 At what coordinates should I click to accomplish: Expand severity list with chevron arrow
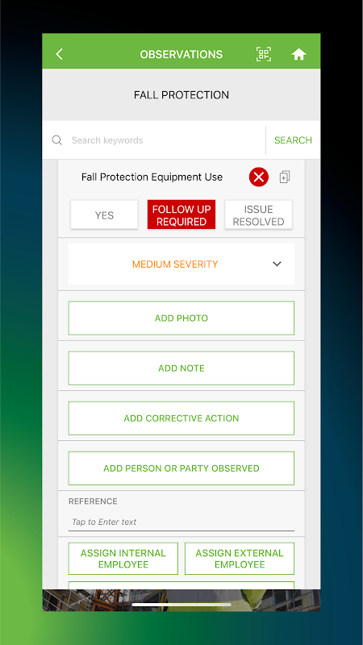[277, 264]
